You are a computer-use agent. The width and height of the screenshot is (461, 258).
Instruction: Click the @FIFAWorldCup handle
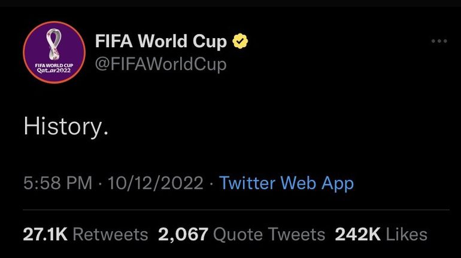click(160, 64)
